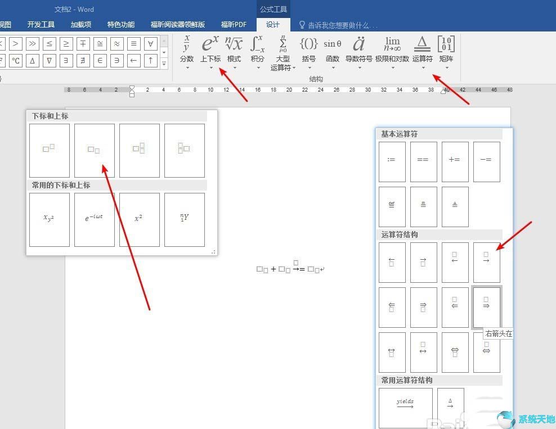
Task: Click inside the equation in the document
Action: click(290, 269)
